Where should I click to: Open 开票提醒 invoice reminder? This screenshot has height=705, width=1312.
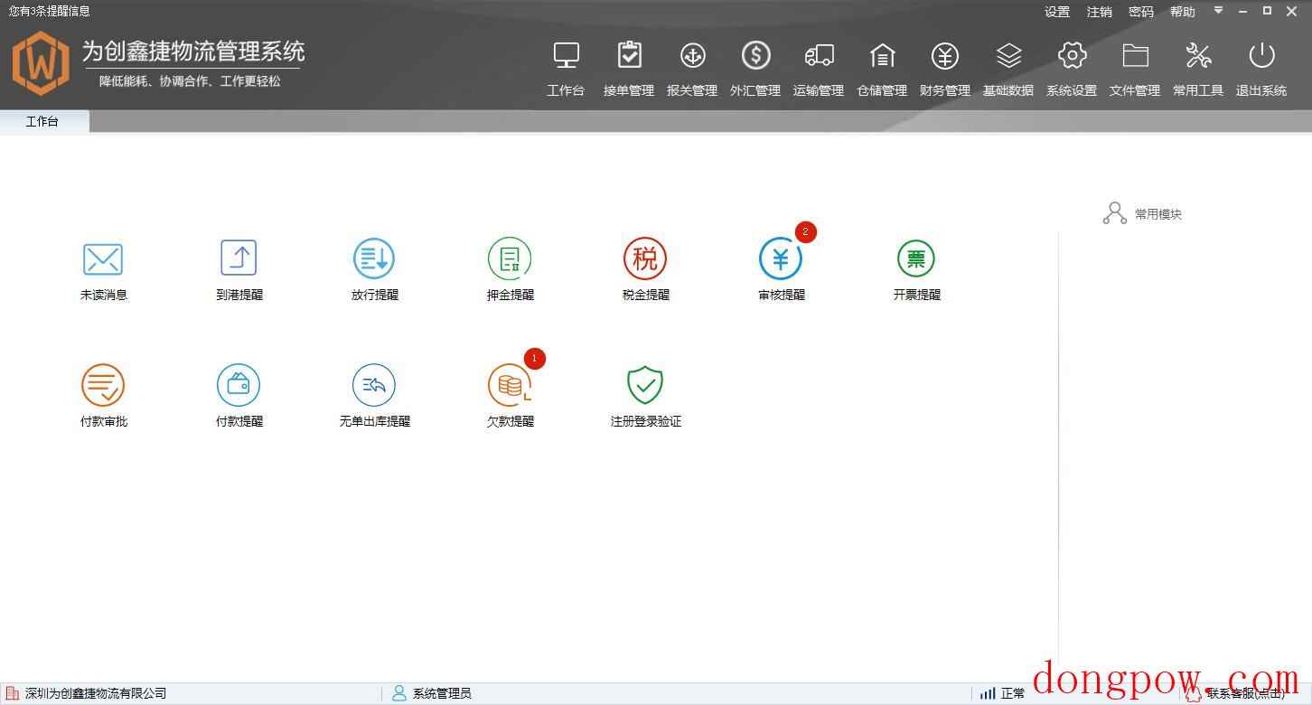click(x=916, y=258)
